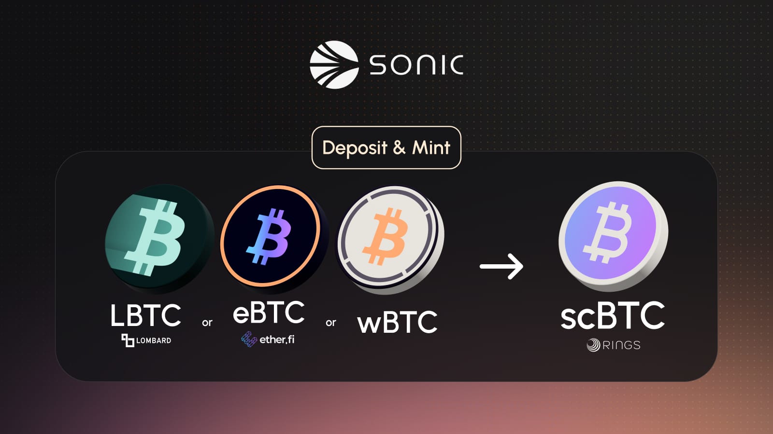Image resolution: width=773 pixels, height=434 pixels.
Task: Click the Deposit & Mint button
Action: point(386,148)
